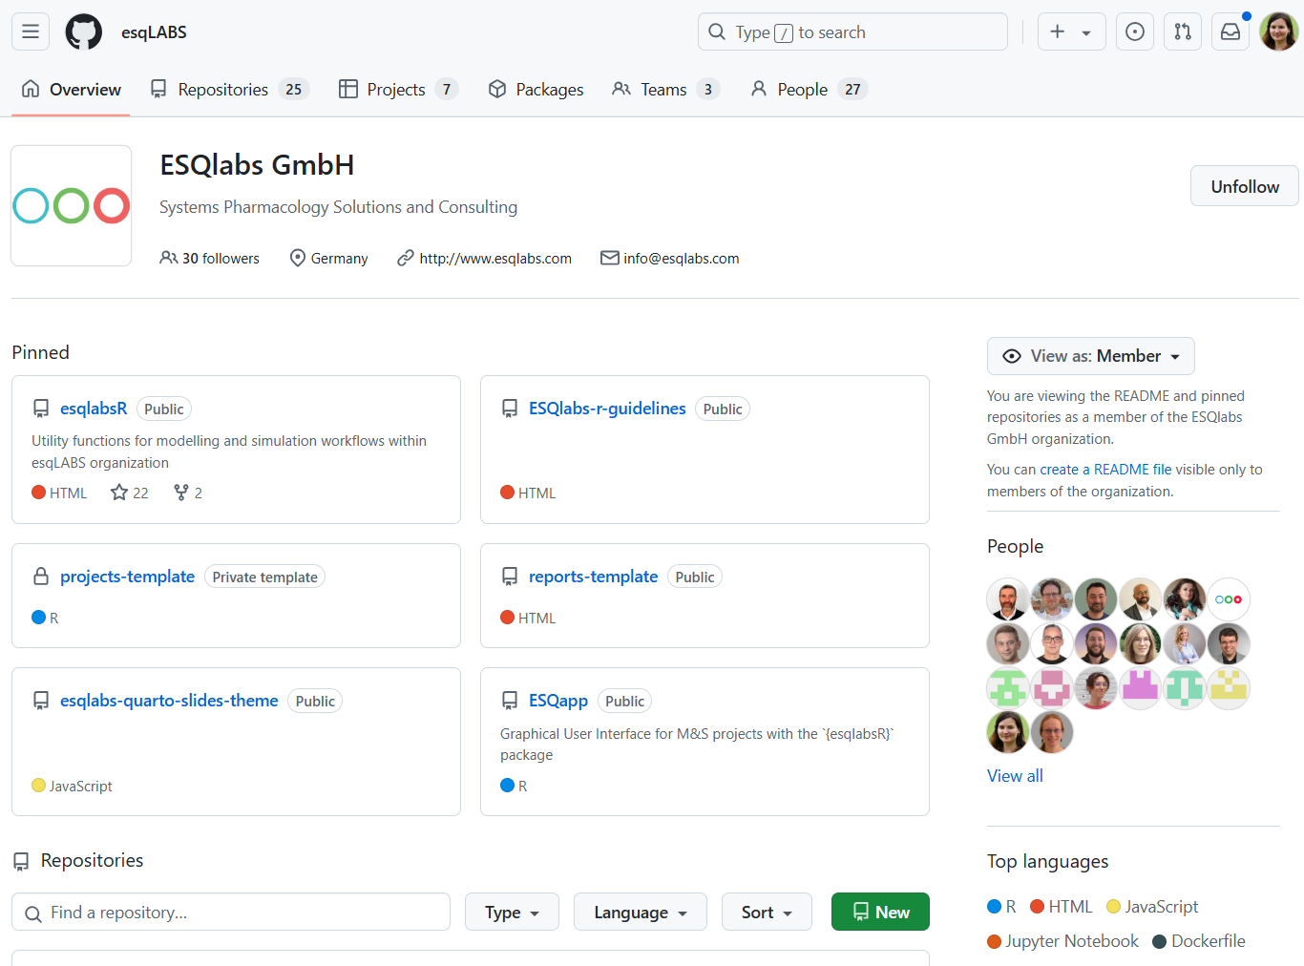Click the green New repository button
Screen dimensions: 1304x966
[x=880, y=912]
